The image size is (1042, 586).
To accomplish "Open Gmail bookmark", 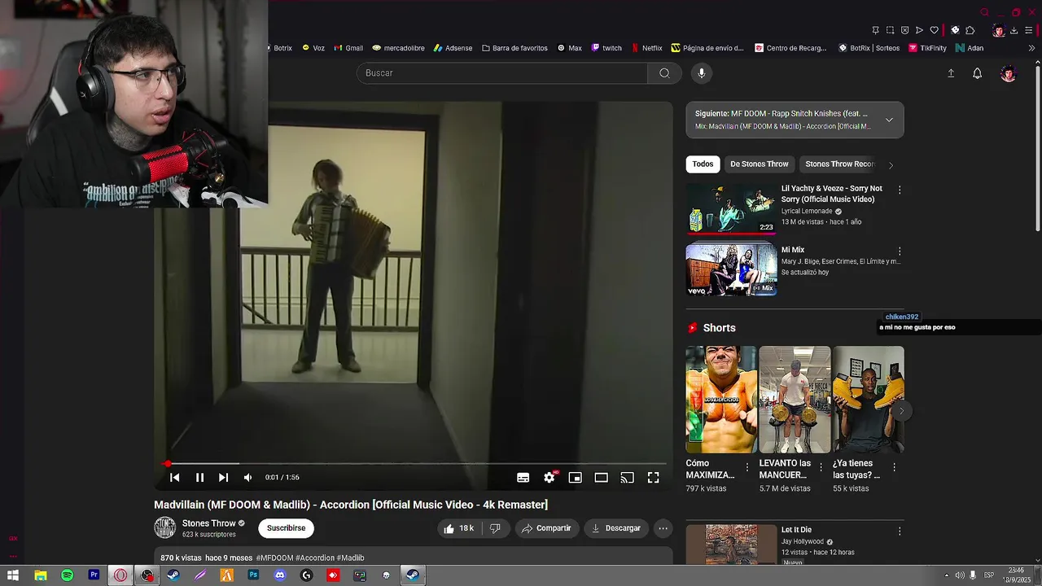I will (x=348, y=48).
